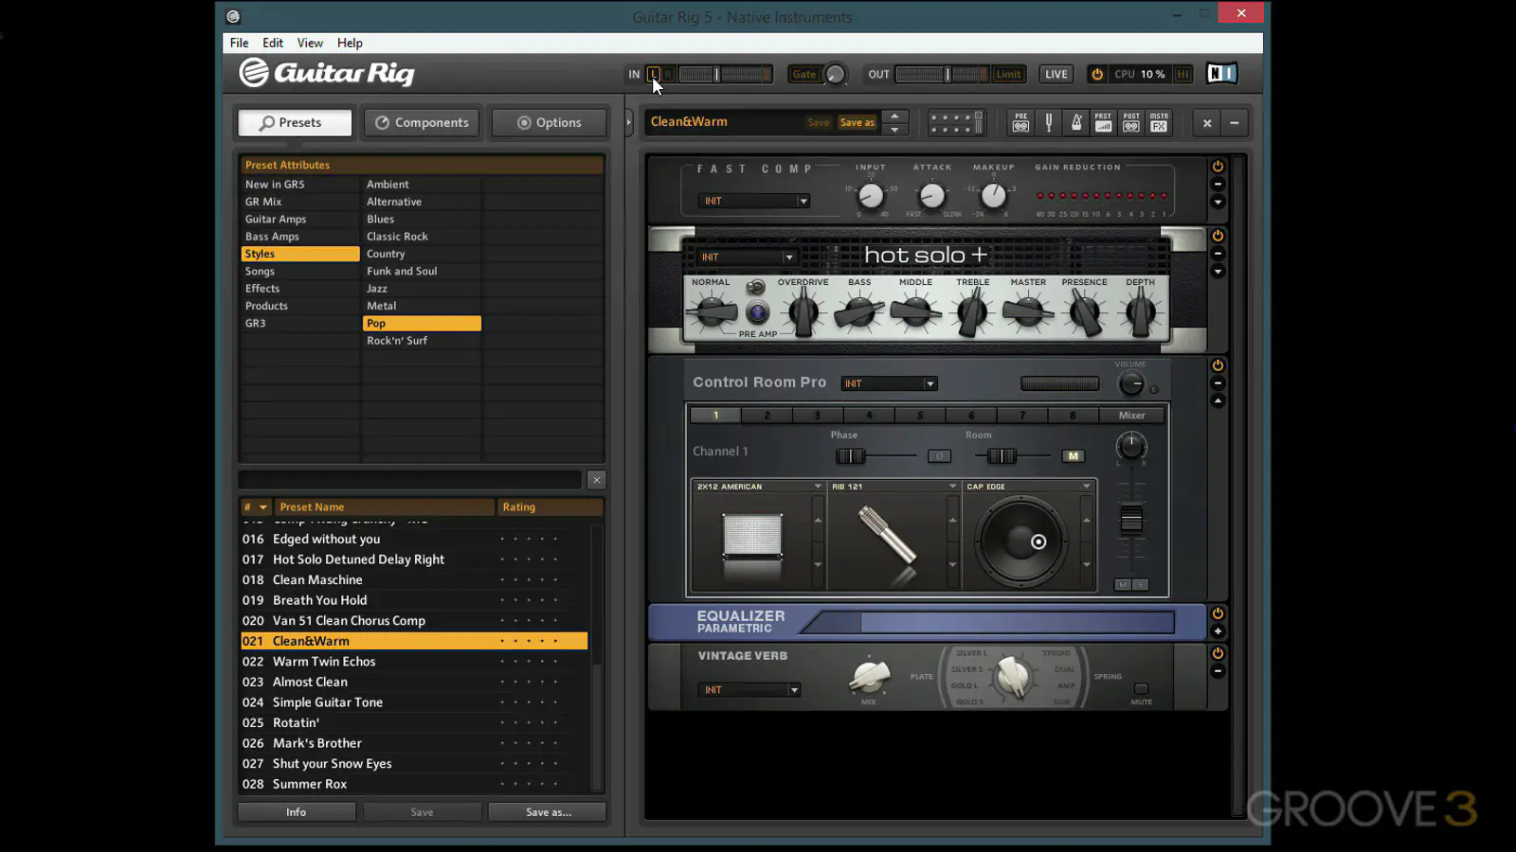Open the Tuner tool
Screen dimensions: 1516x852
pyautogui.click(x=1048, y=123)
